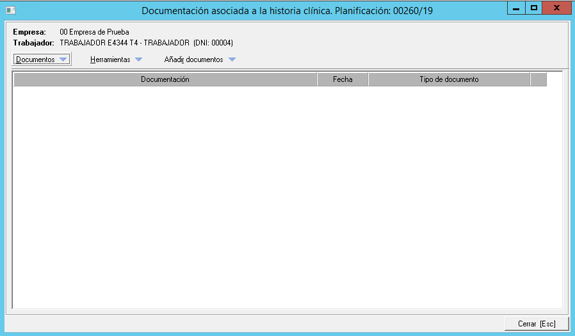Image resolution: width=575 pixels, height=336 pixels.
Task: Open the Añadir documentos menu
Action: coord(193,60)
